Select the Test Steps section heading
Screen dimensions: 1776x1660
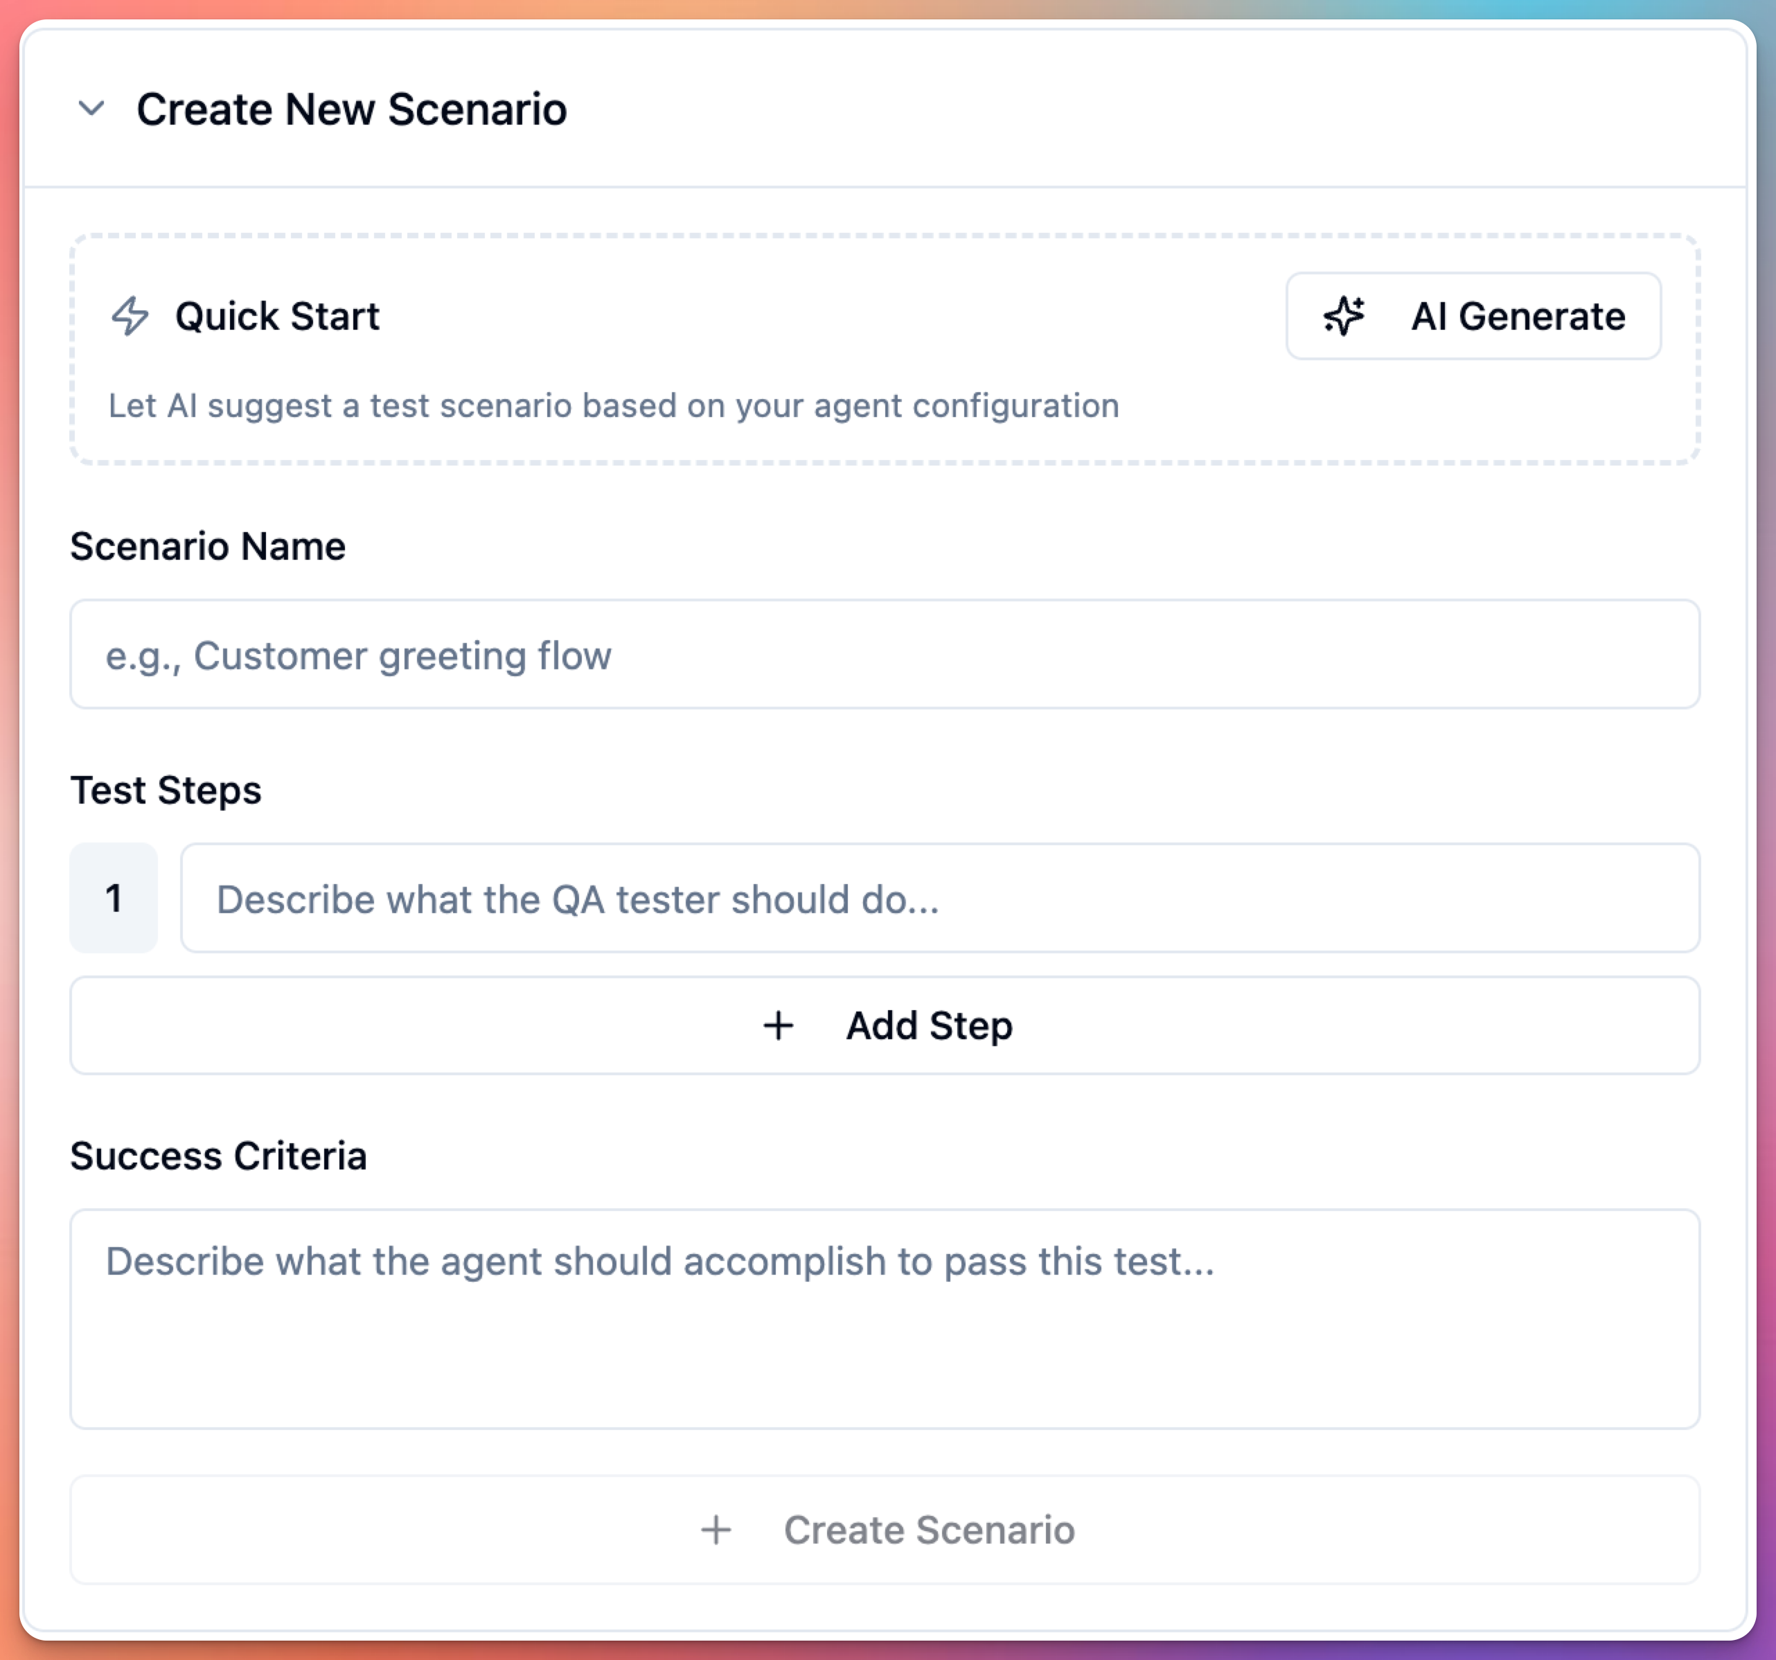(x=166, y=789)
